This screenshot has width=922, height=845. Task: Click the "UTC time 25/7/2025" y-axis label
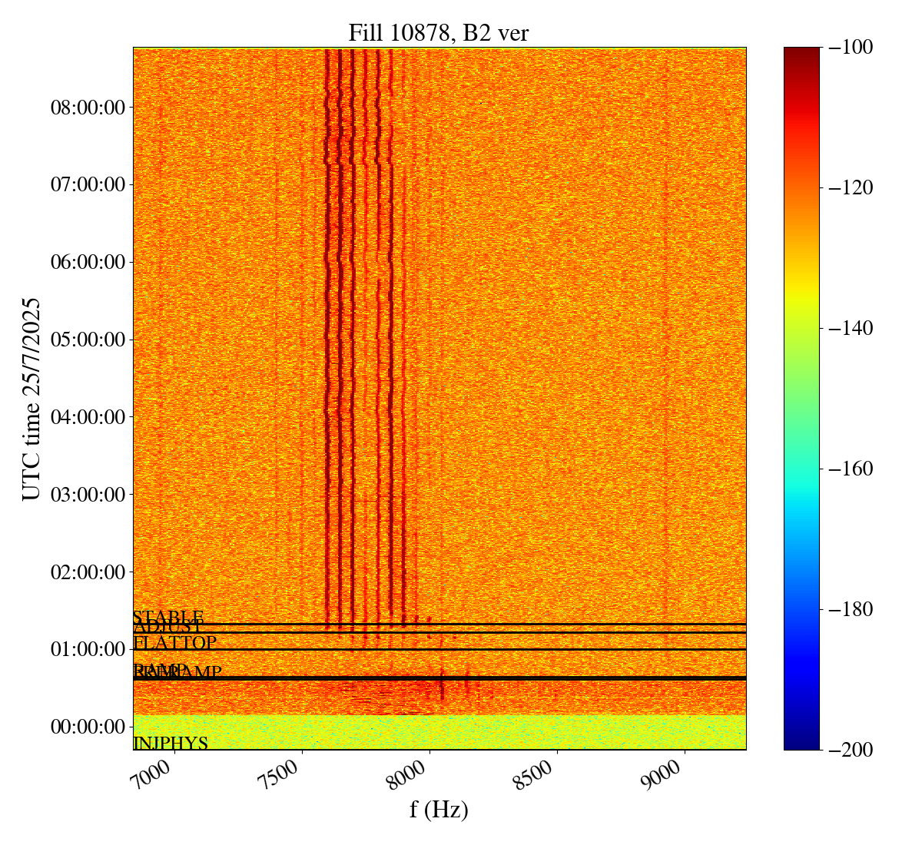(32, 398)
